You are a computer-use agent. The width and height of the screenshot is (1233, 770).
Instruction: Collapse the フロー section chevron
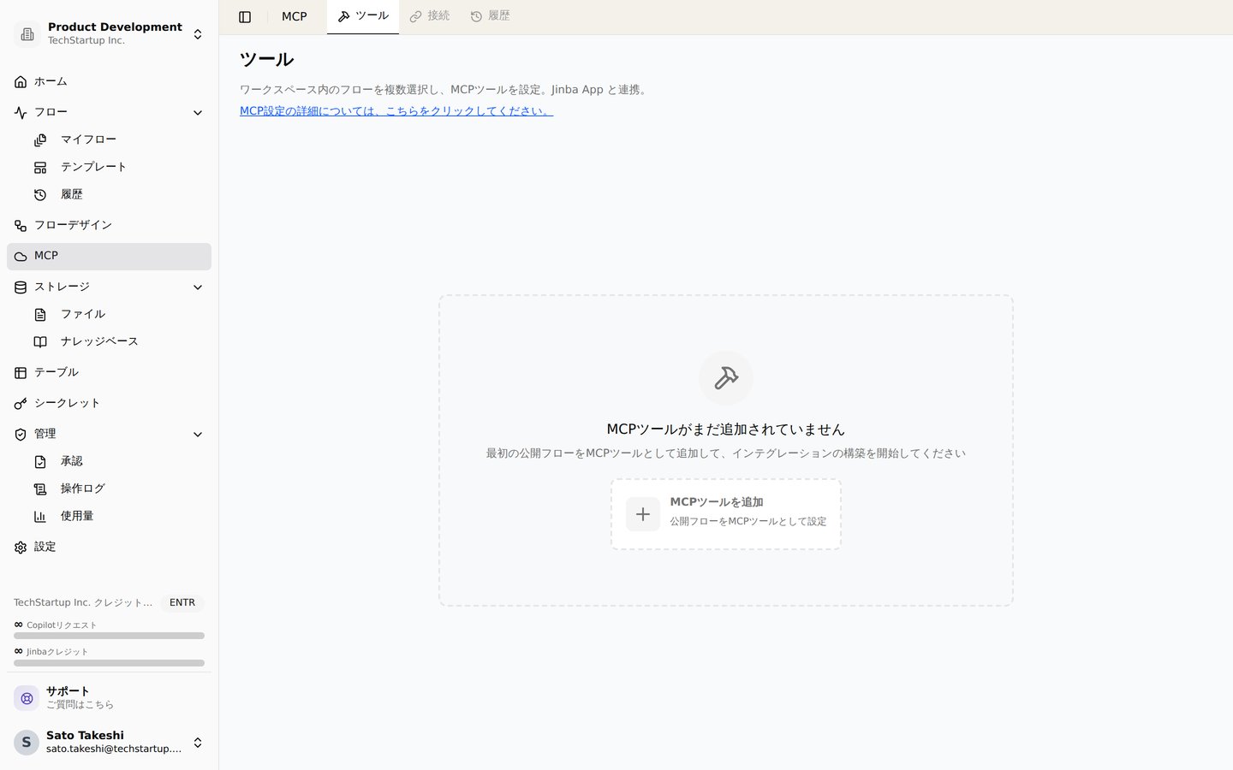pyautogui.click(x=198, y=113)
